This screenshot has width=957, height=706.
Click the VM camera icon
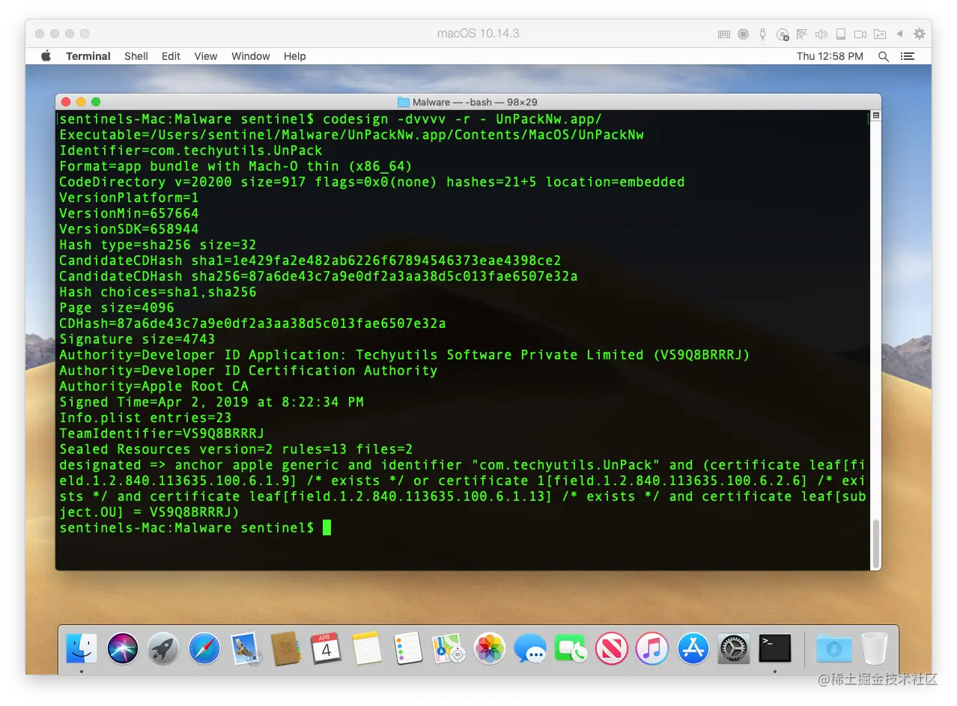coord(860,34)
